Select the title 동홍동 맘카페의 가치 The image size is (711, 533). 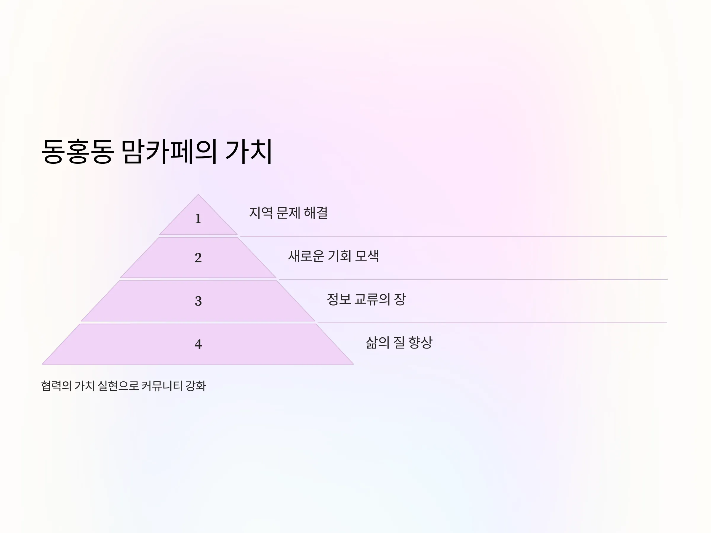click(x=157, y=151)
